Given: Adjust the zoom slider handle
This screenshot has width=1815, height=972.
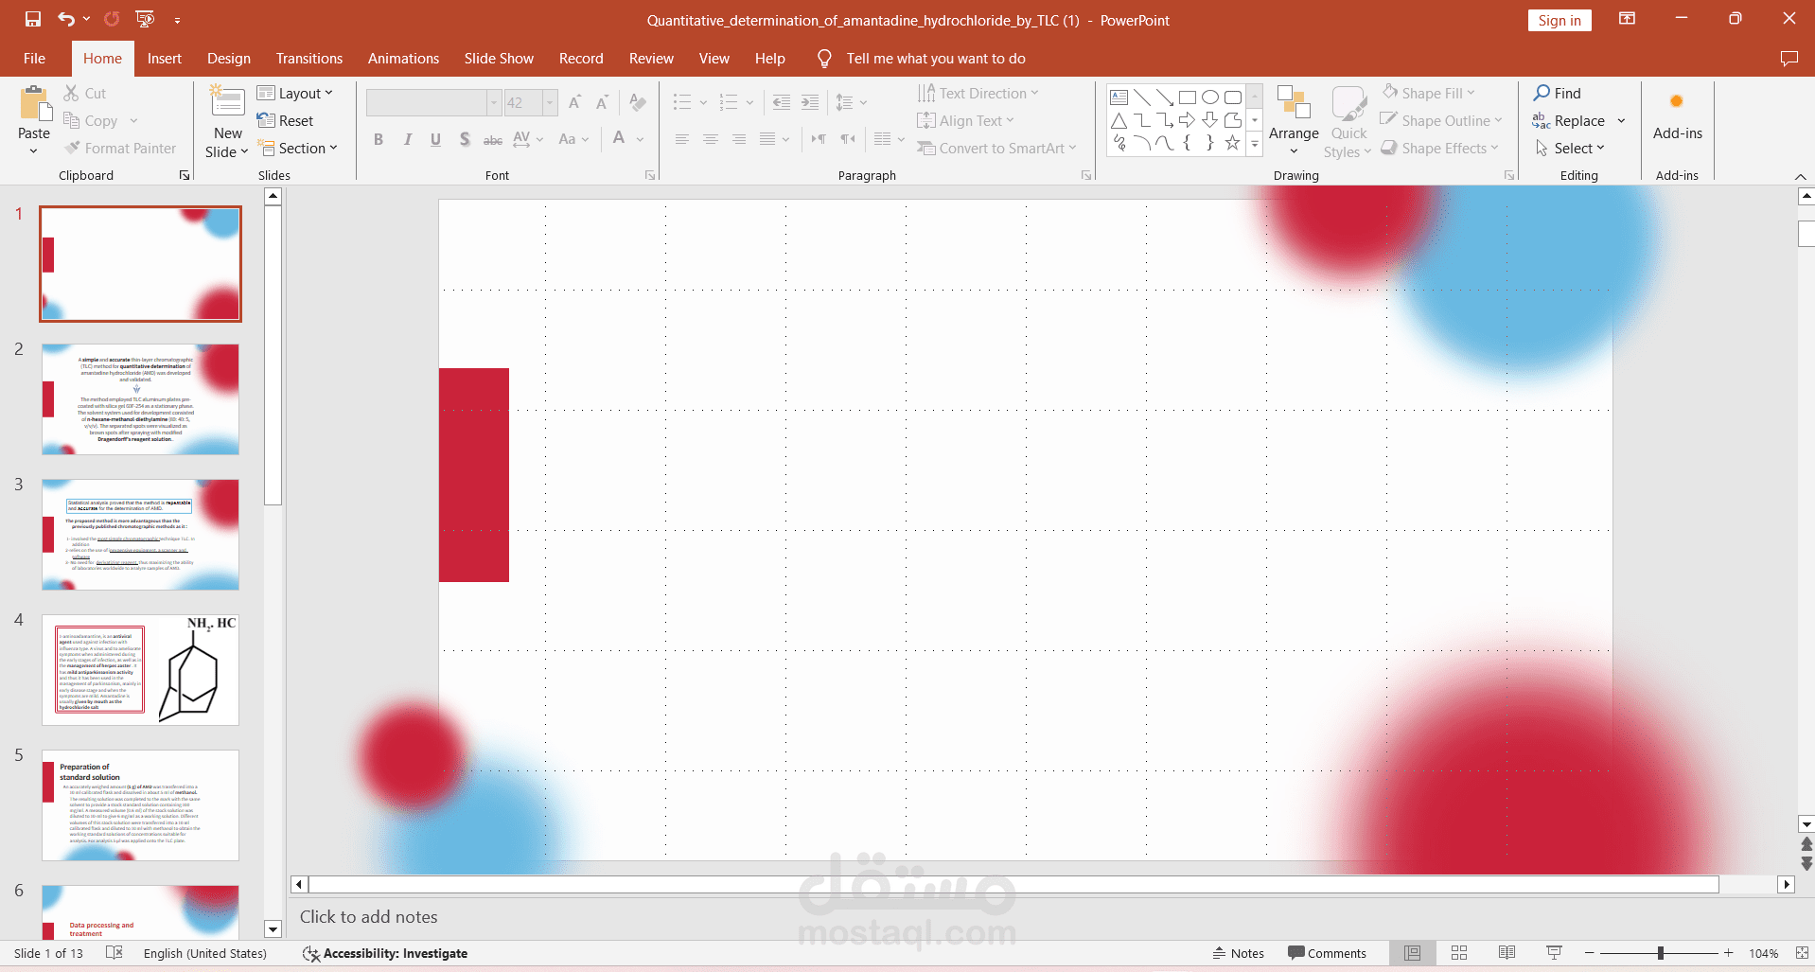Looking at the screenshot, I should [1661, 953].
